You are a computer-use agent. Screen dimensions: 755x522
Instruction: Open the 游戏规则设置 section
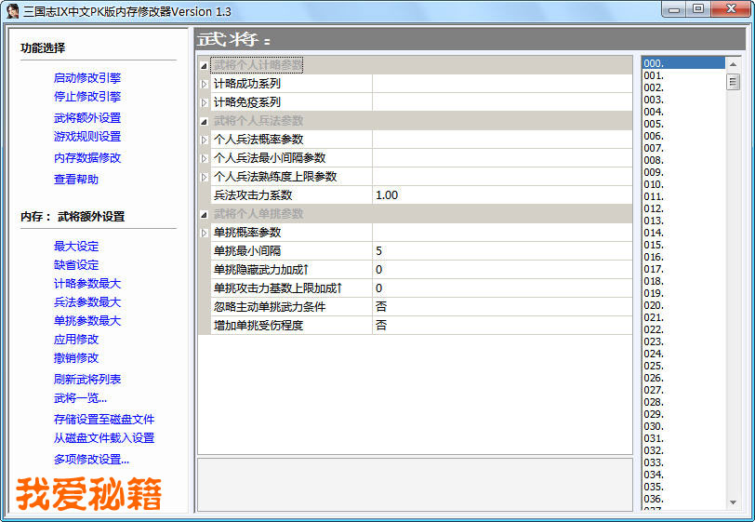(87, 137)
